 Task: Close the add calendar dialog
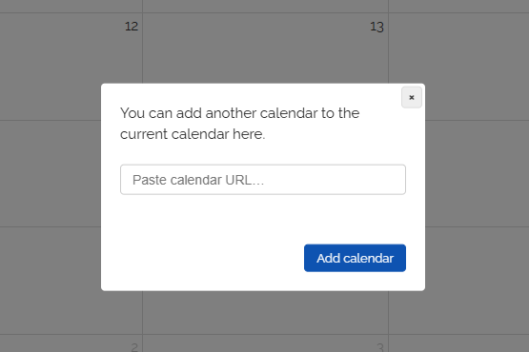pos(411,97)
